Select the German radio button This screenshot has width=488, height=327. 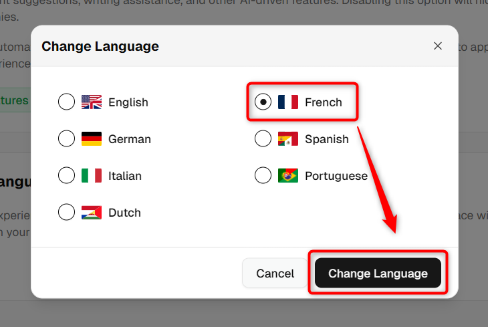(66, 138)
